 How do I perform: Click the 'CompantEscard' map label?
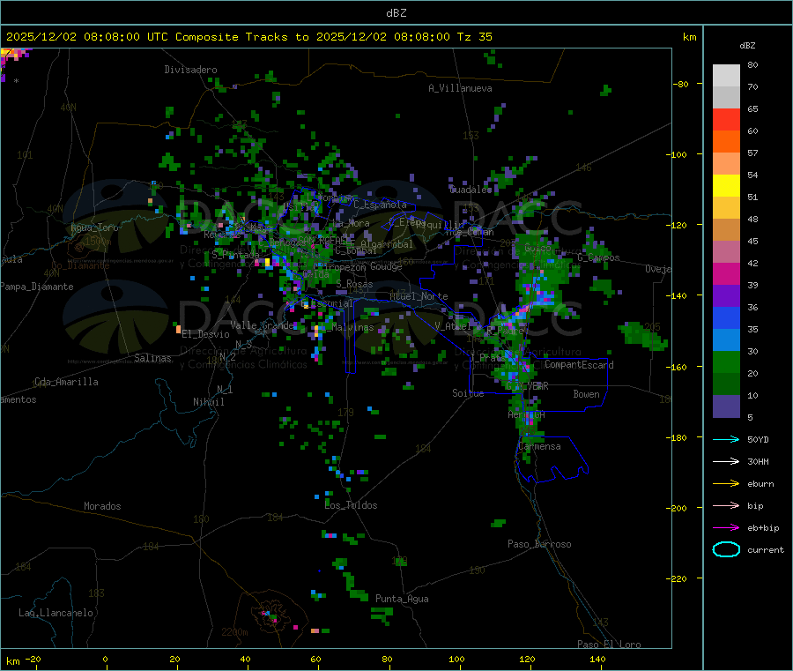tap(579, 365)
